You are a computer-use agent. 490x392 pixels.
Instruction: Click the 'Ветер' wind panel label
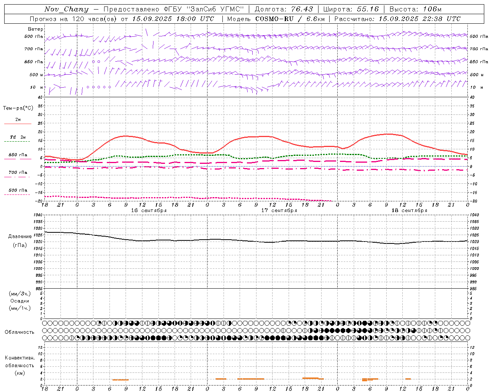[x=36, y=29]
